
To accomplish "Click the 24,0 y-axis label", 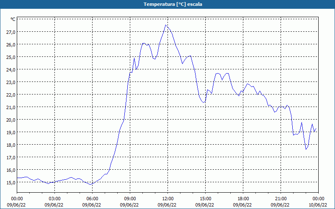I will pyautogui.click(x=11, y=70).
